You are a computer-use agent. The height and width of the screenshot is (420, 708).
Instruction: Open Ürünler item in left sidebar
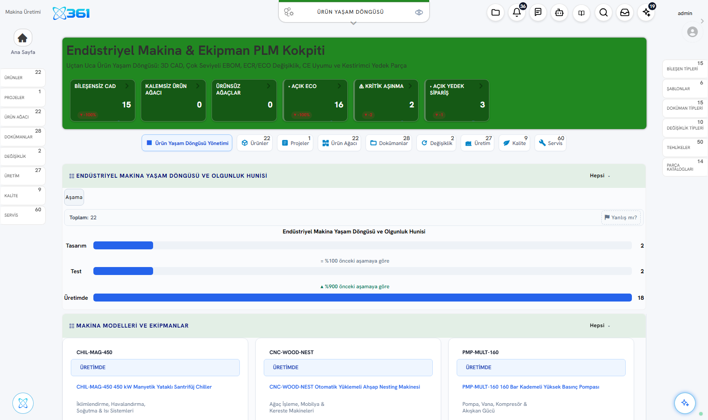[23, 78]
